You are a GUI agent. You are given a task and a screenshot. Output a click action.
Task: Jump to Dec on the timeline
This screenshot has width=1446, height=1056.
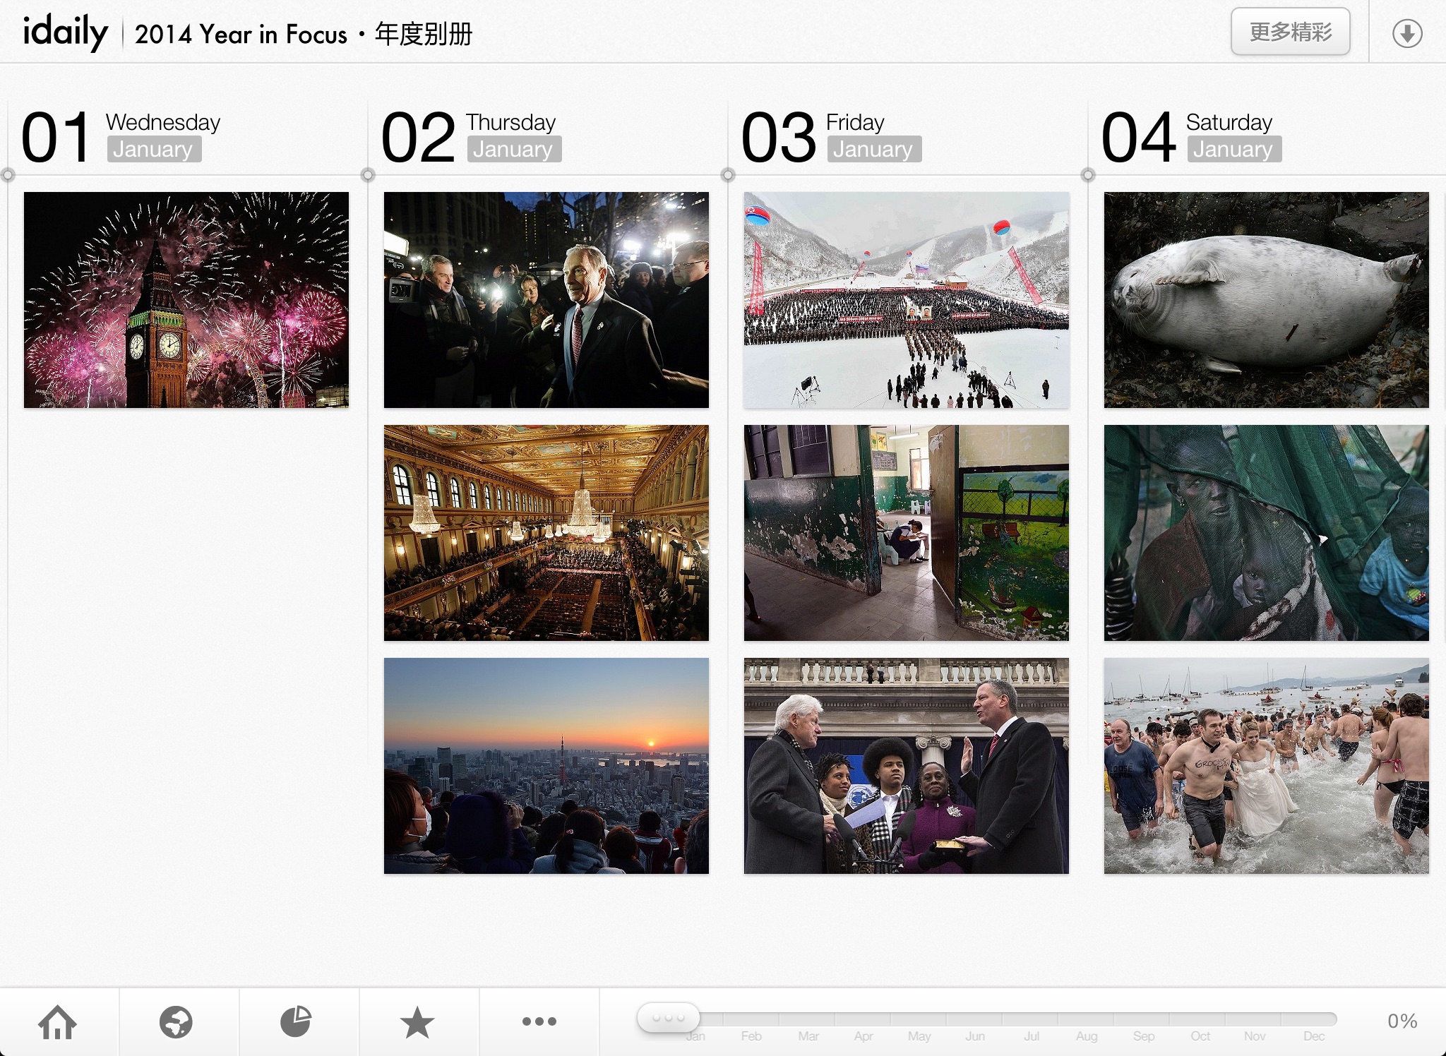coord(1313,1036)
